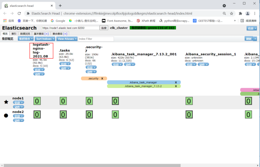
Task: Open the refresh interval dropdown arrow
Action: click(x=255, y=39)
